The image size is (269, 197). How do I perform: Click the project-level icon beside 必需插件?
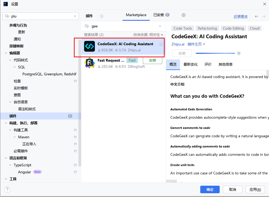click(x=75, y=151)
